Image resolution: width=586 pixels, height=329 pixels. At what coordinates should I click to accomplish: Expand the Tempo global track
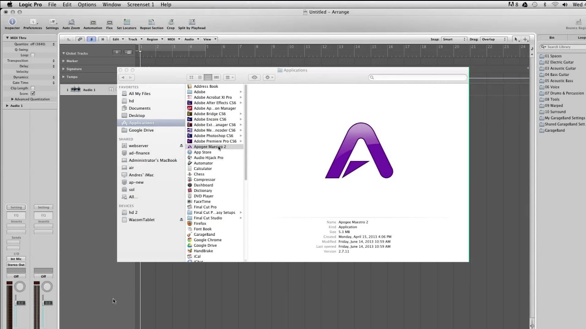(x=64, y=77)
